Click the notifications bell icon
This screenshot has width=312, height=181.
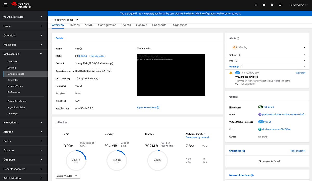point(264,5)
